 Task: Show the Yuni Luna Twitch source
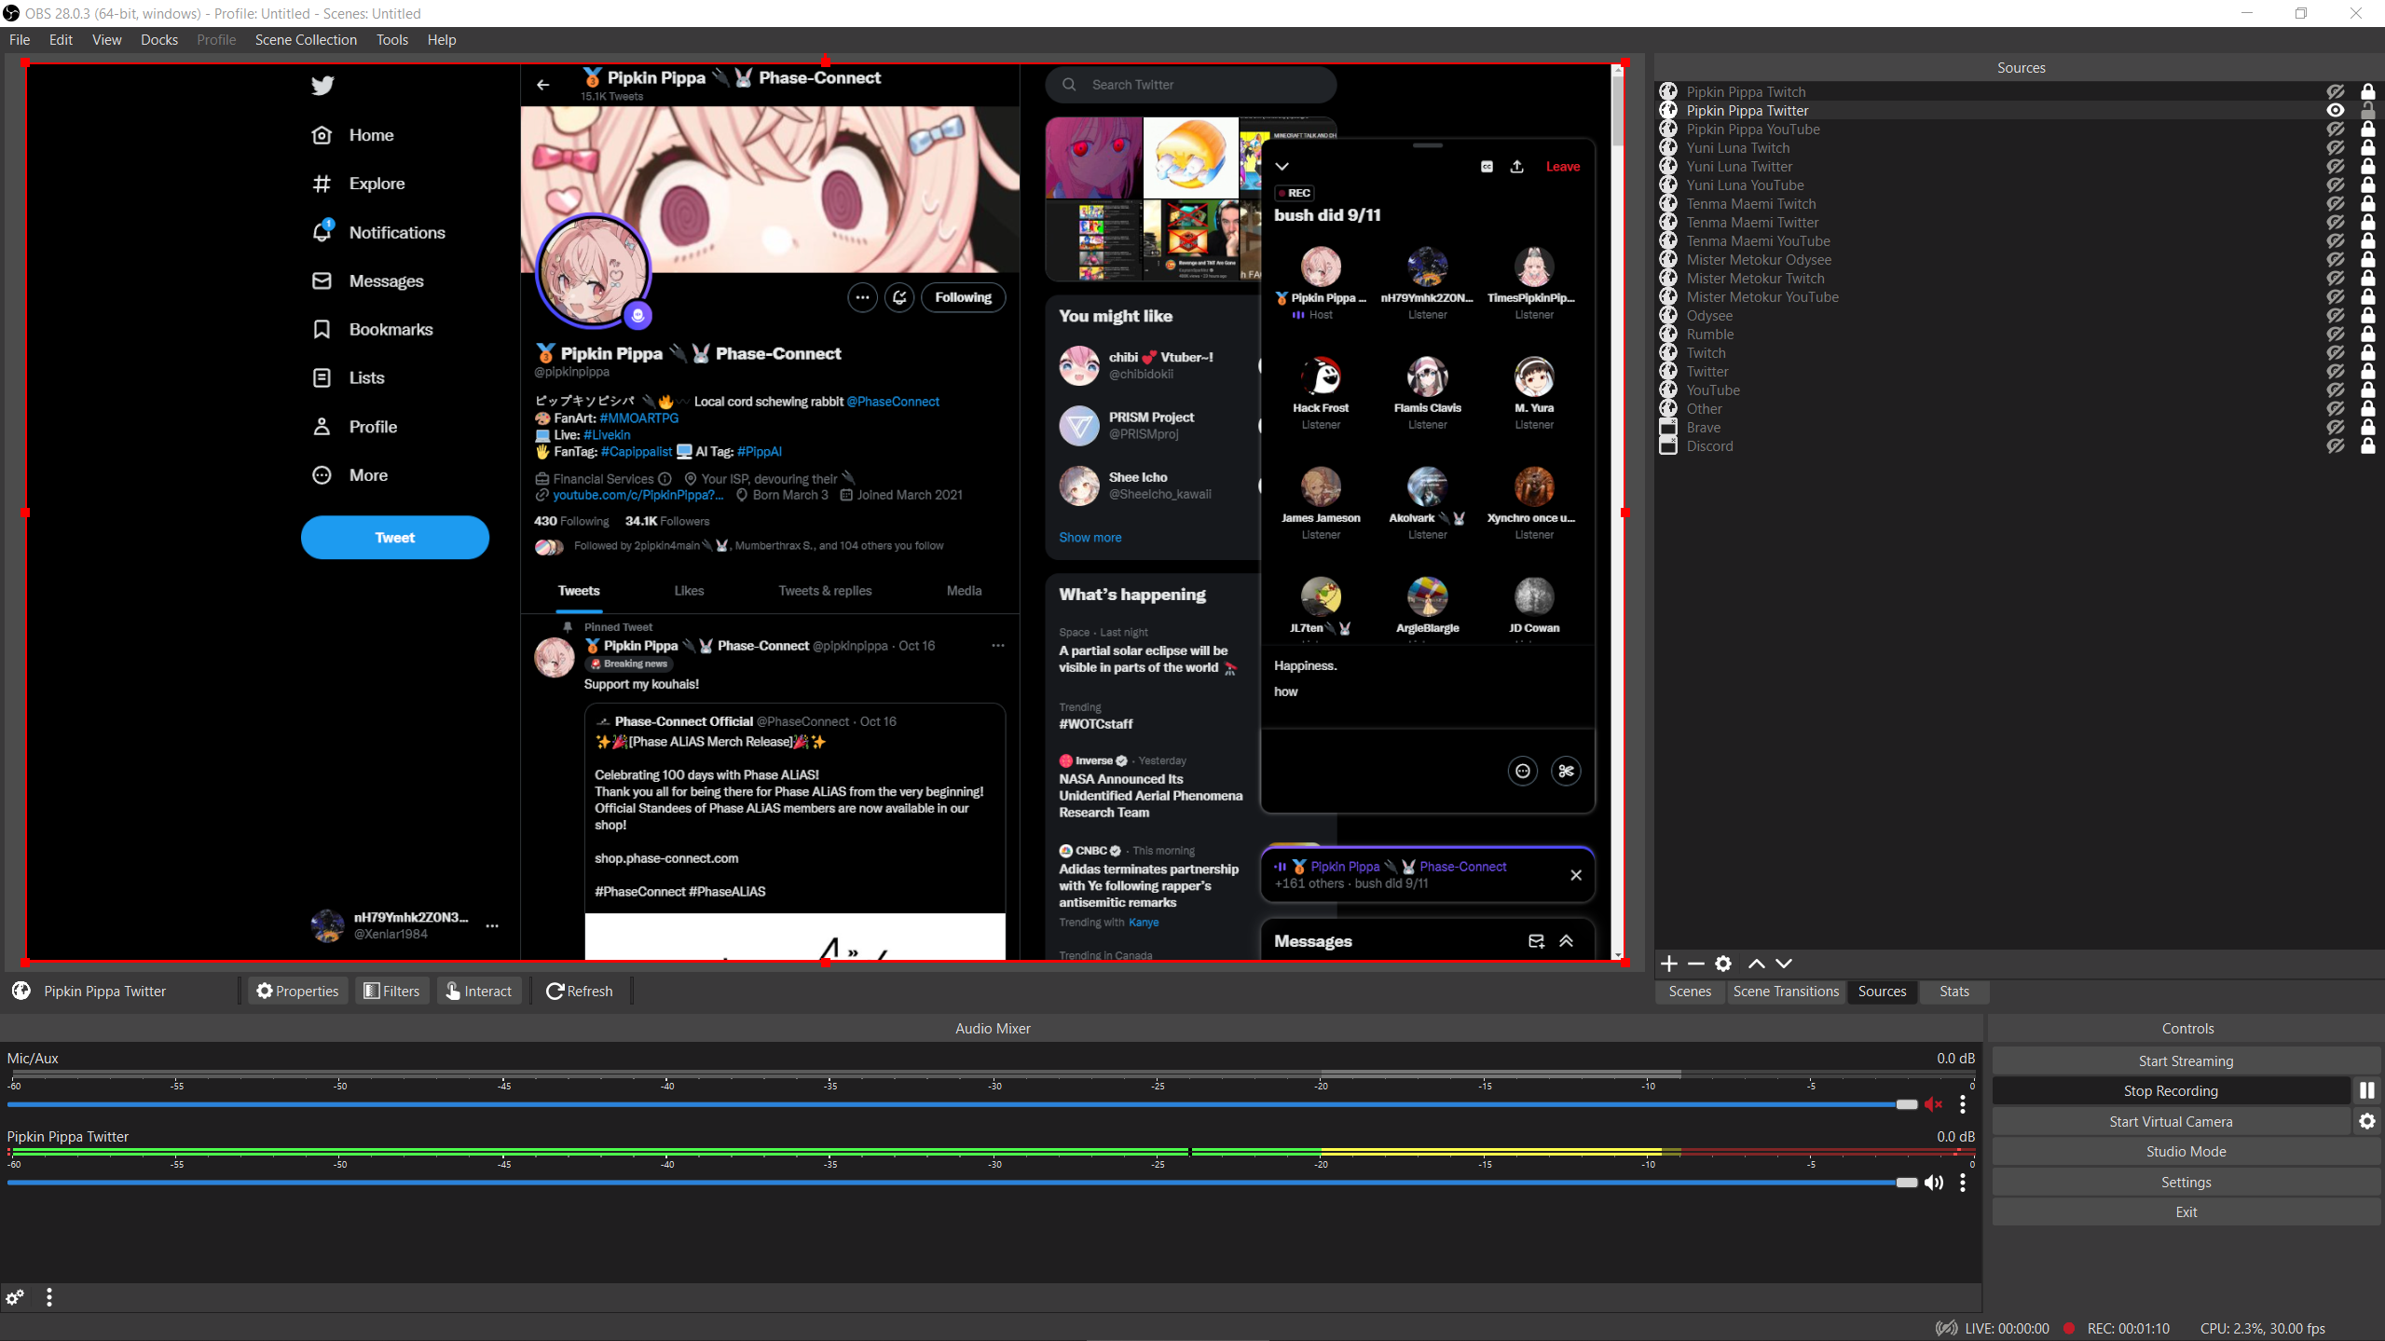tap(2336, 147)
